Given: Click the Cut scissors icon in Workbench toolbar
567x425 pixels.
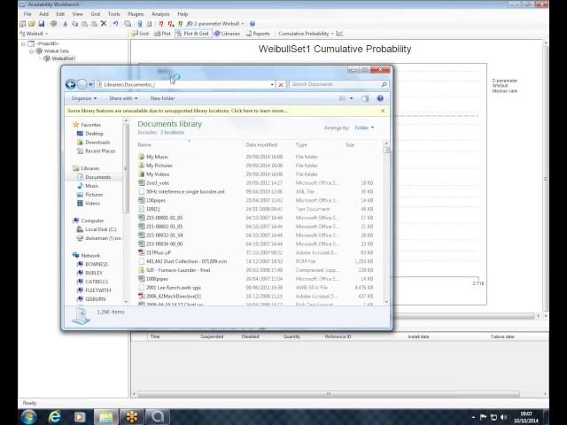Looking at the screenshot, I should click(x=66, y=24).
